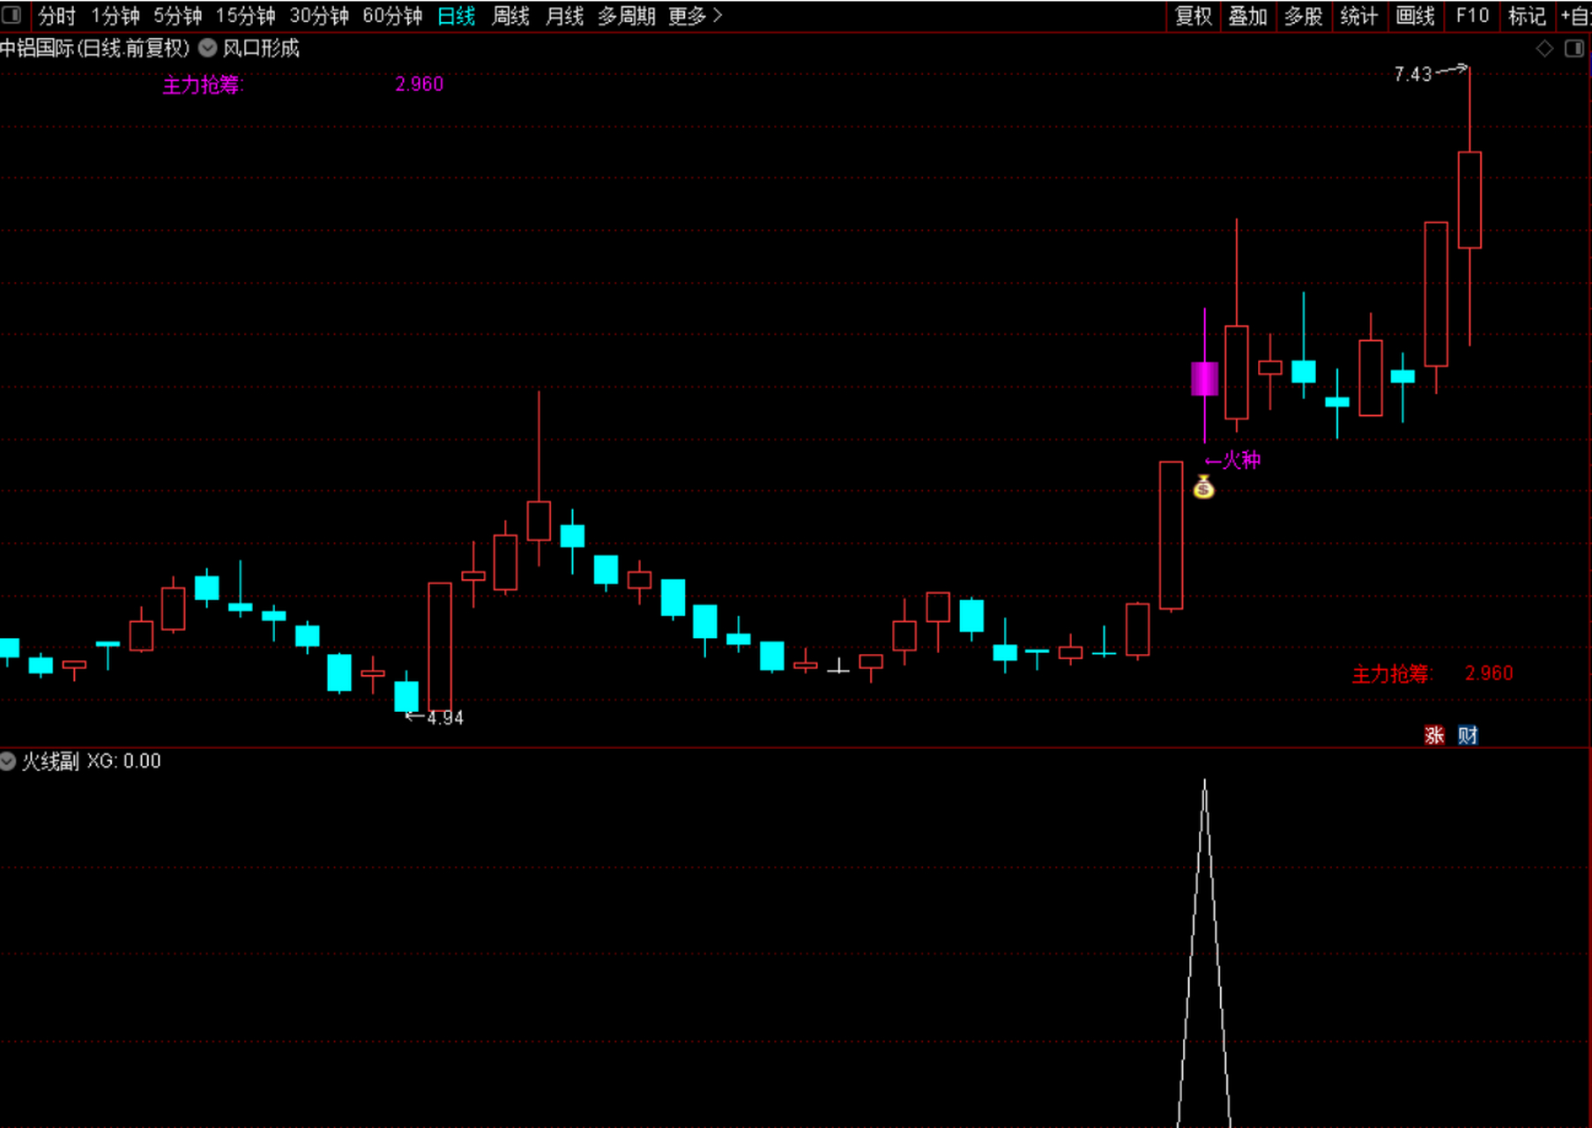Select the 1分钟 period tab
The width and height of the screenshot is (1592, 1128).
(115, 16)
